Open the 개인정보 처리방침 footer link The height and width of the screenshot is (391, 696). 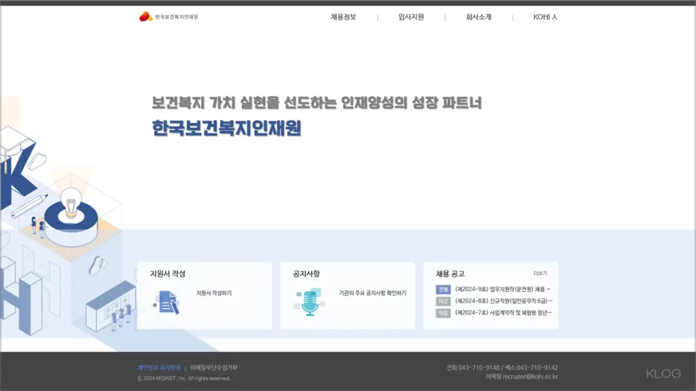point(159,367)
